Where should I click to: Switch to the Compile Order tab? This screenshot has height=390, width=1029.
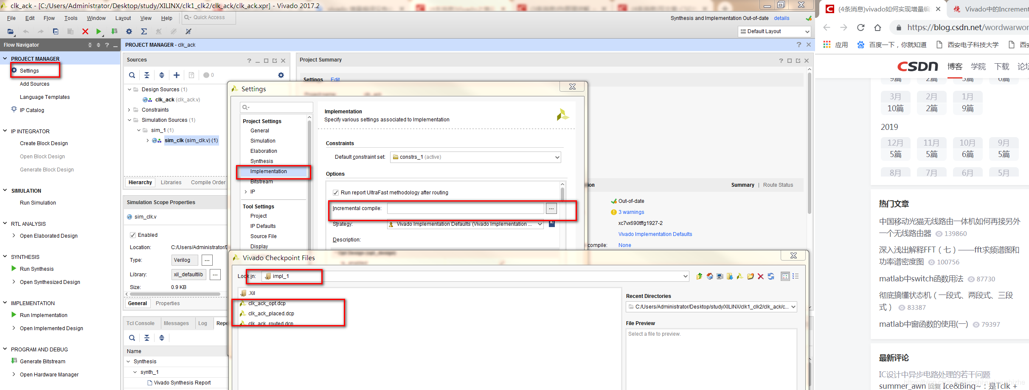tap(208, 182)
